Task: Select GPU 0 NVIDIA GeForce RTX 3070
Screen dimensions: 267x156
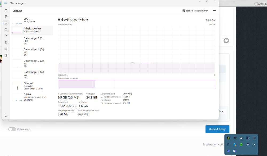Action: (x=32, y=97)
